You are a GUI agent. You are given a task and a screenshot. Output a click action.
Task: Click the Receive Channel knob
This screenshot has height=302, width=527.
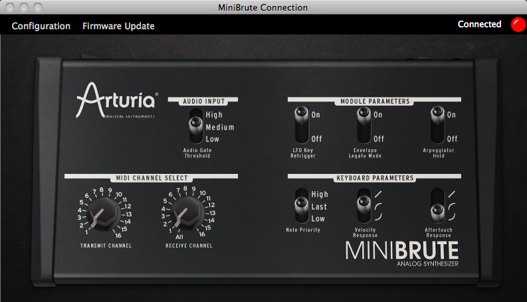coord(187,213)
